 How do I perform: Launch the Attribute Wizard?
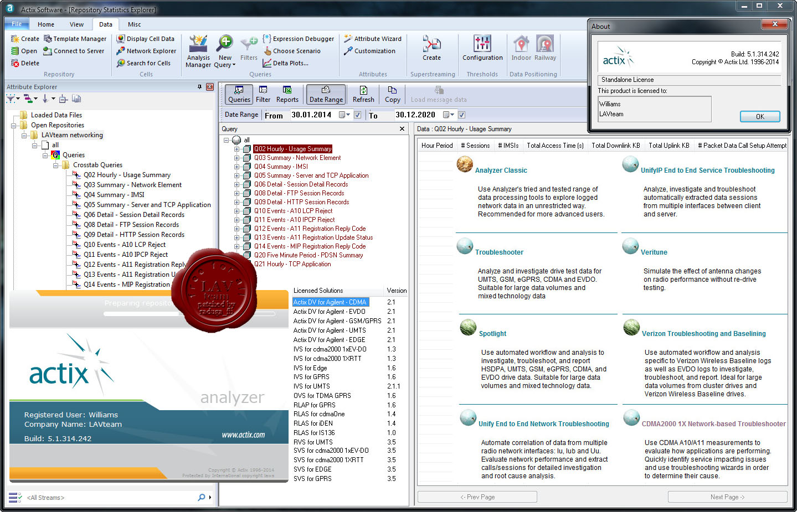coord(373,39)
